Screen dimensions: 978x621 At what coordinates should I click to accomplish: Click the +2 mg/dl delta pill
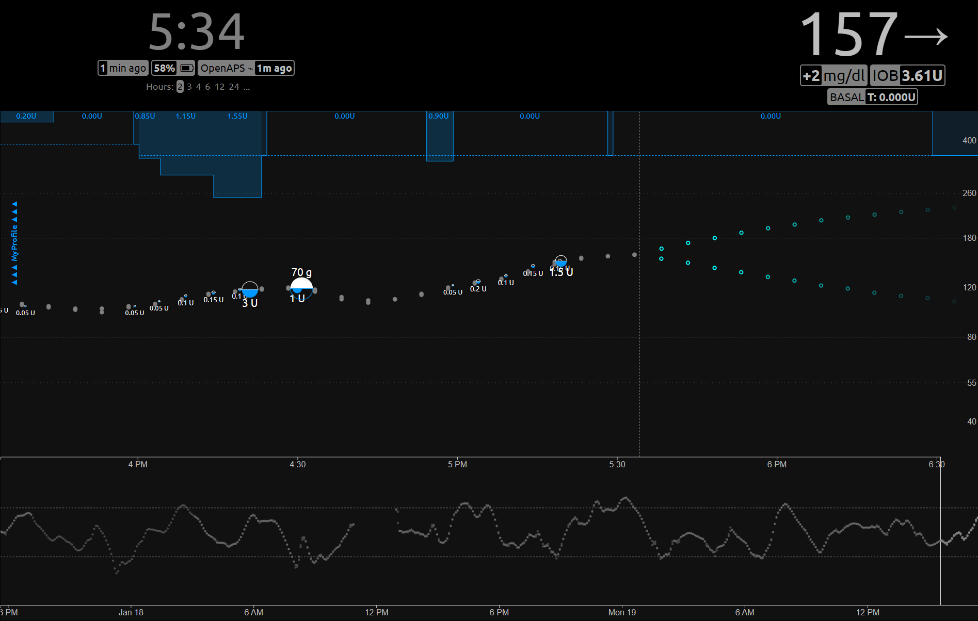(x=833, y=76)
